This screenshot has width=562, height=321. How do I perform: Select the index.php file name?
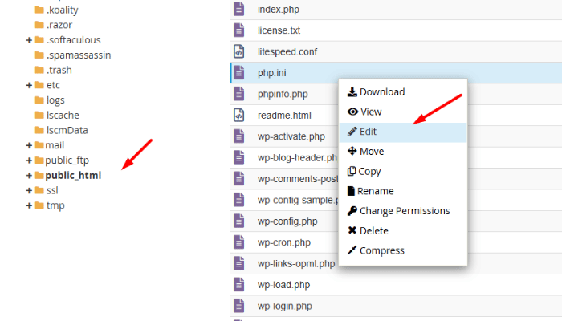pyautogui.click(x=279, y=10)
